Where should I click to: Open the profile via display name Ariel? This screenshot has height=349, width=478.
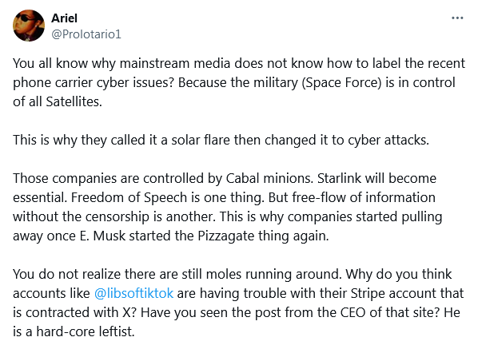click(64, 18)
